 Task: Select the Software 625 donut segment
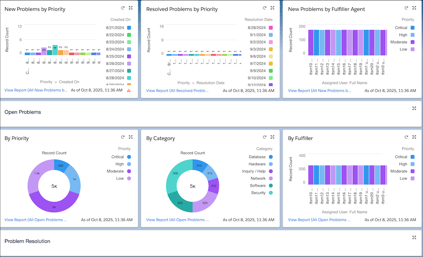[179, 202]
